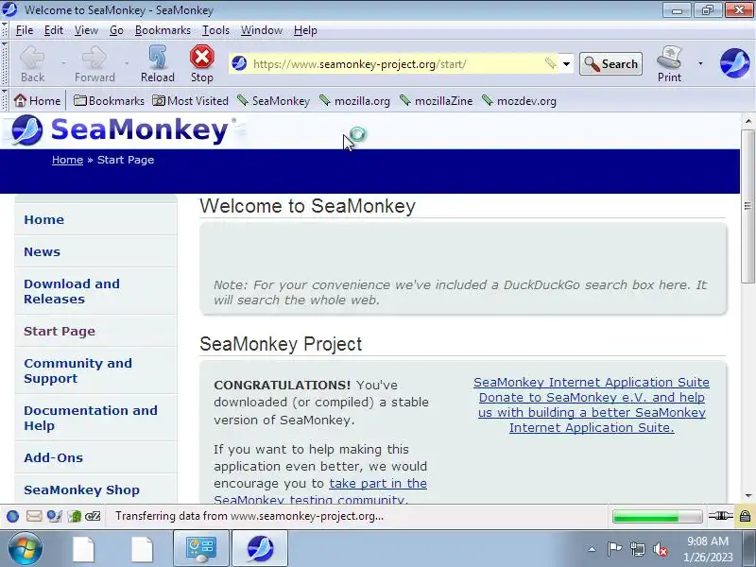Click the muted volume tray icon
Screen dimensions: 756x567
(x=660, y=549)
